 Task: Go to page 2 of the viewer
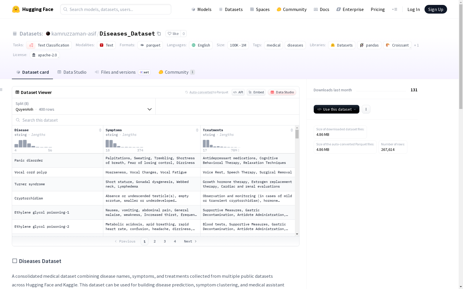click(x=155, y=241)
